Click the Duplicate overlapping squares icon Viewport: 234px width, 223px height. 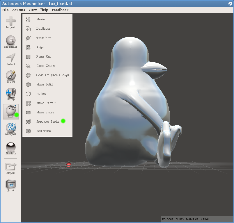coord(28,28)
